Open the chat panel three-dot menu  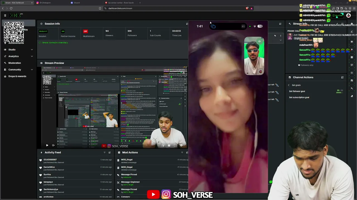coord(281,36)
